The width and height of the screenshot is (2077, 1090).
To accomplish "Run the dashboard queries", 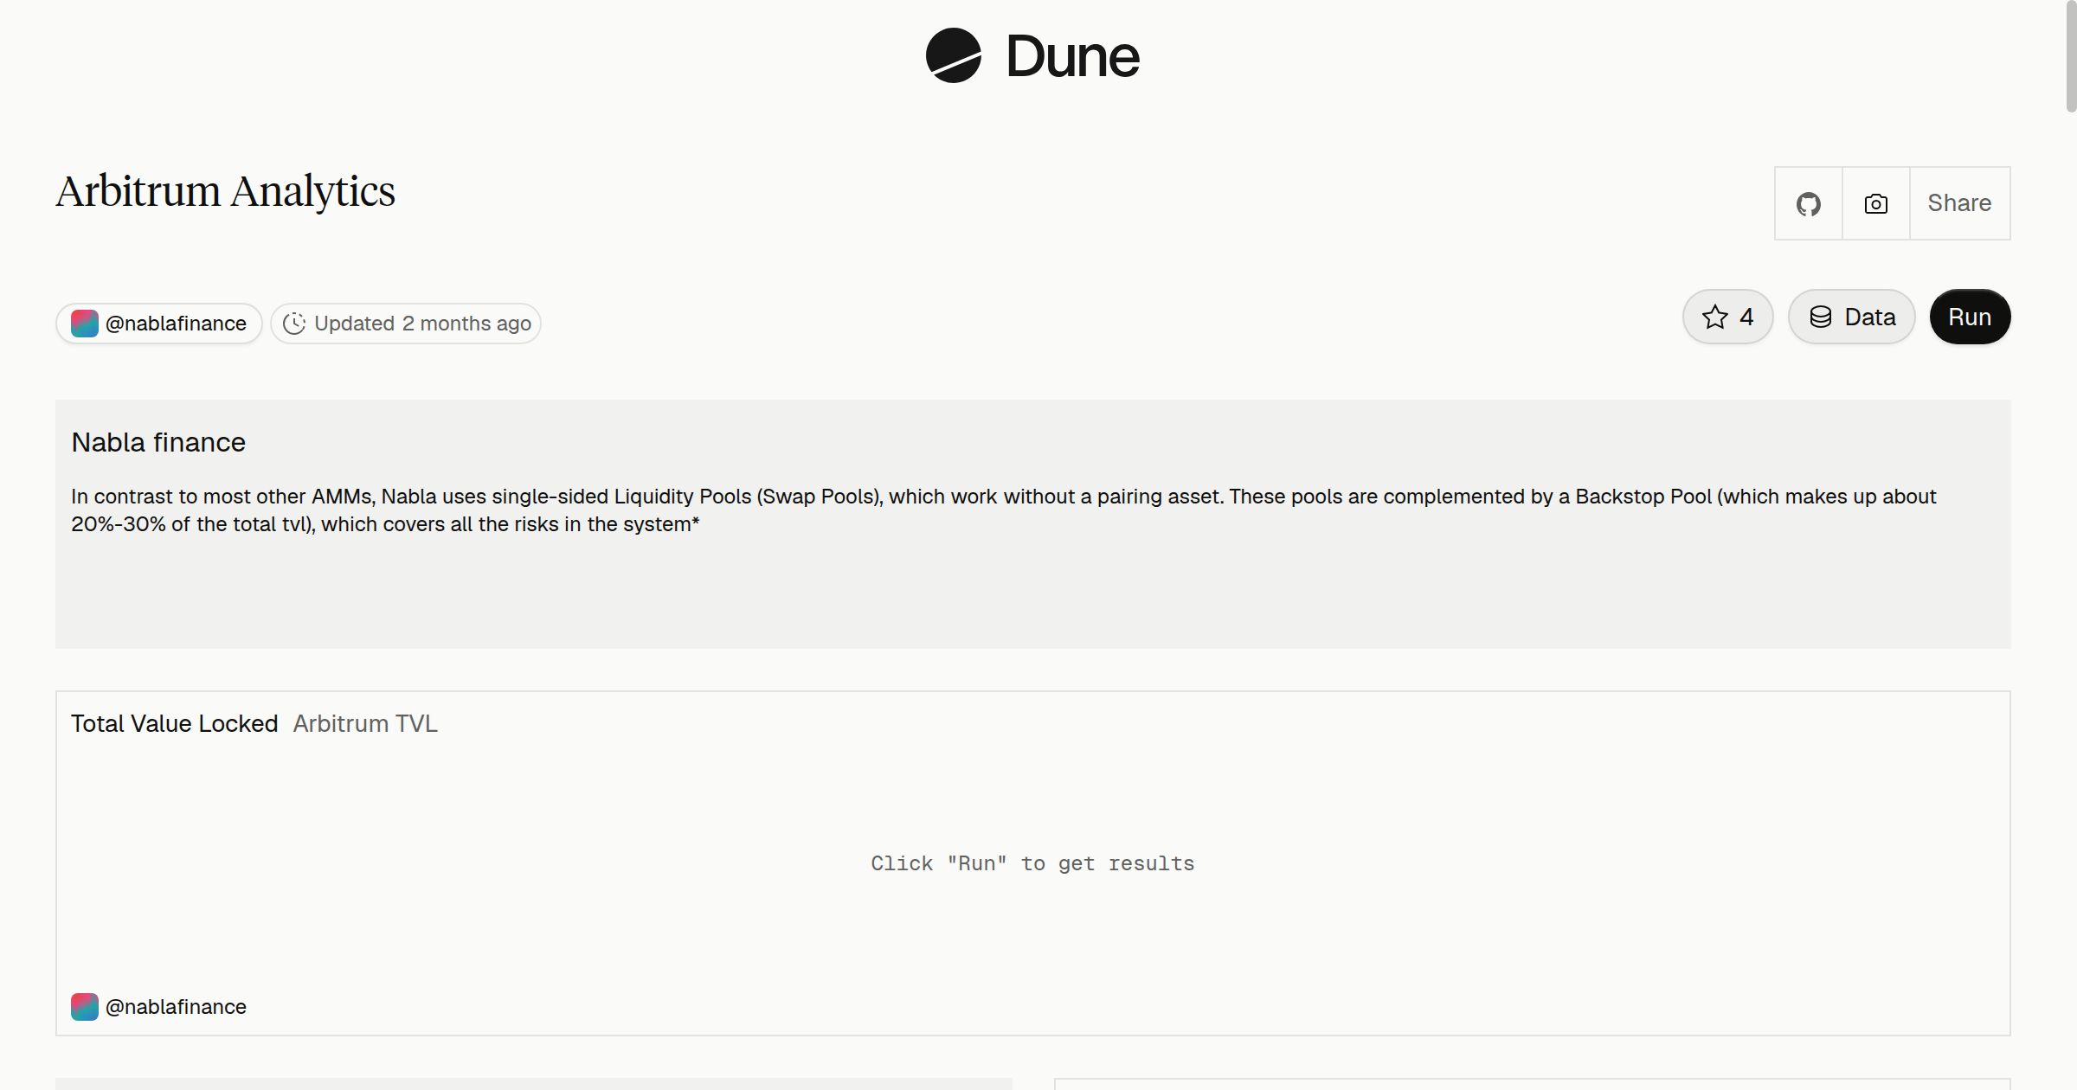I will (x=1970, y=317).
